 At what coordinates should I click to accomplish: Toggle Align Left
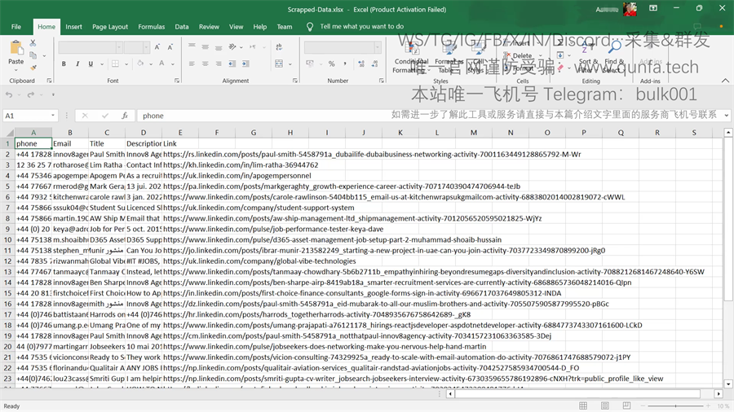coord(192,64)
